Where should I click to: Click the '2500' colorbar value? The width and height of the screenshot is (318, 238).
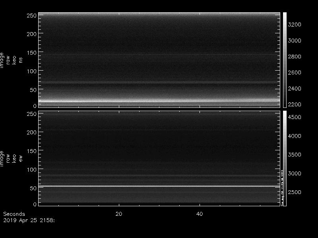point(295,192)
